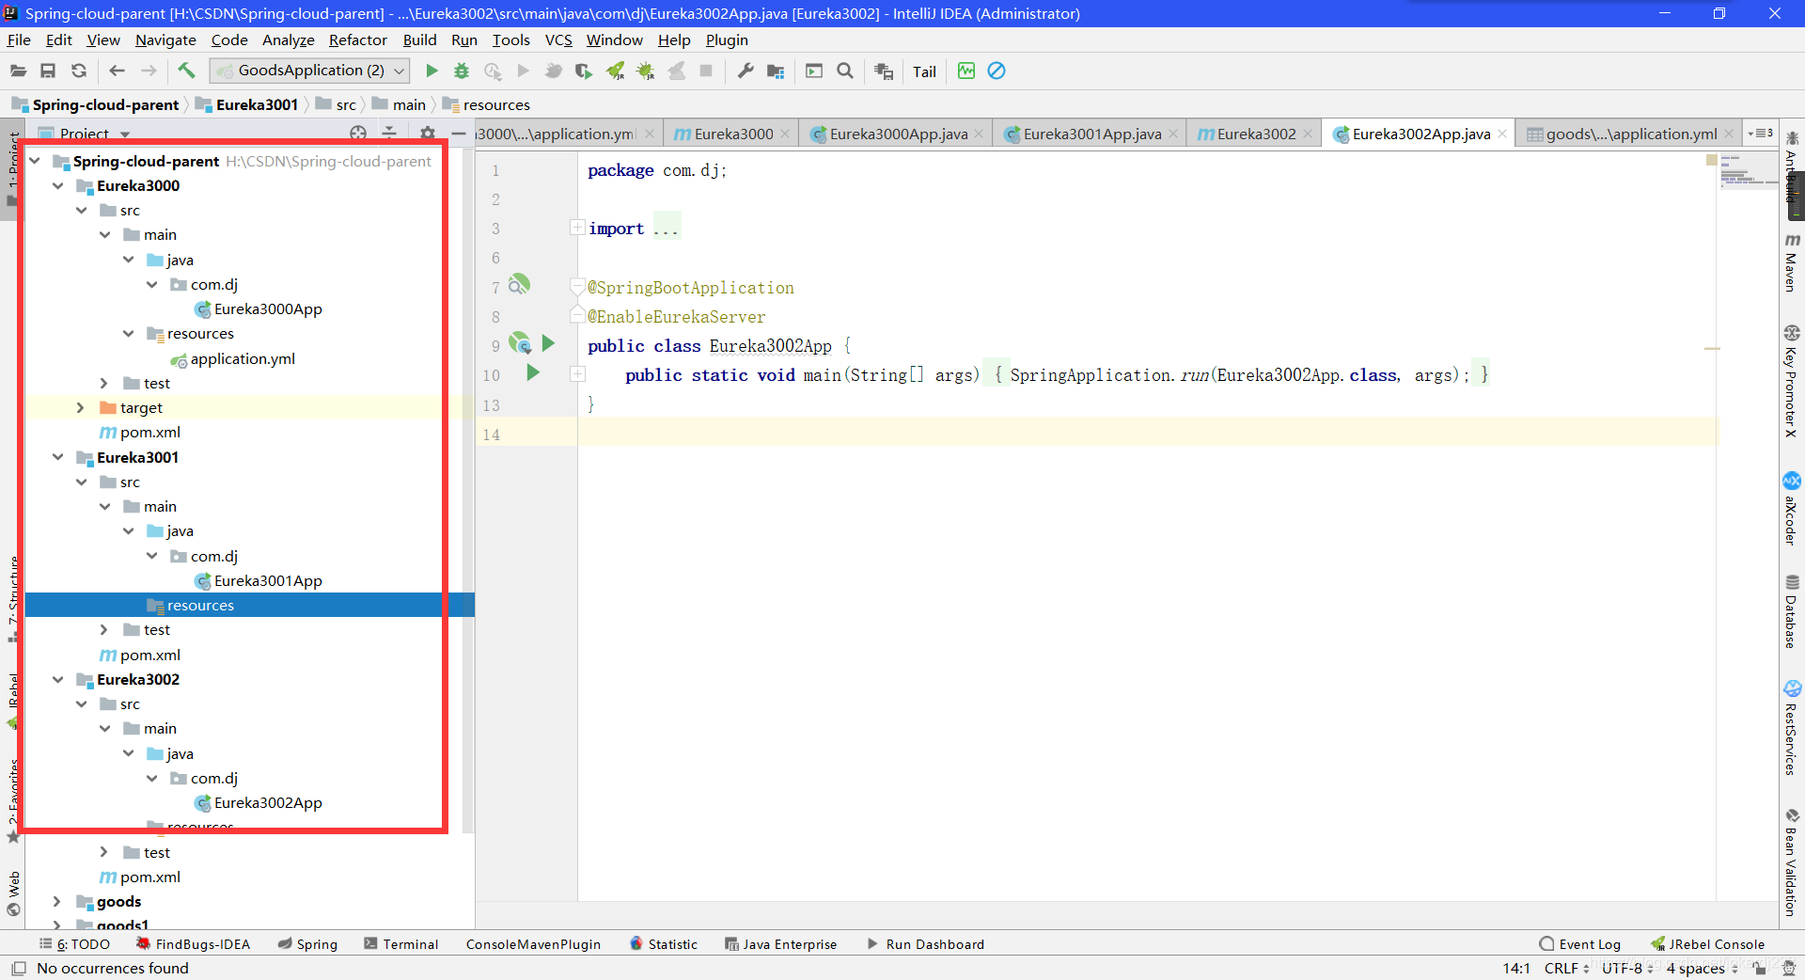1805x980 pixels.
Task: Click the Open folder toolbar icon
Action: (x=18, y=71)
